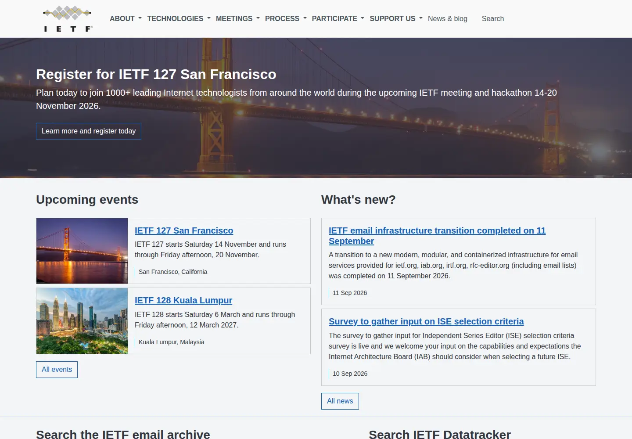The width and height of the screenshot is (632, 439).
Task: Open Search in the navigation bar
Action: (x=493, y=18)
